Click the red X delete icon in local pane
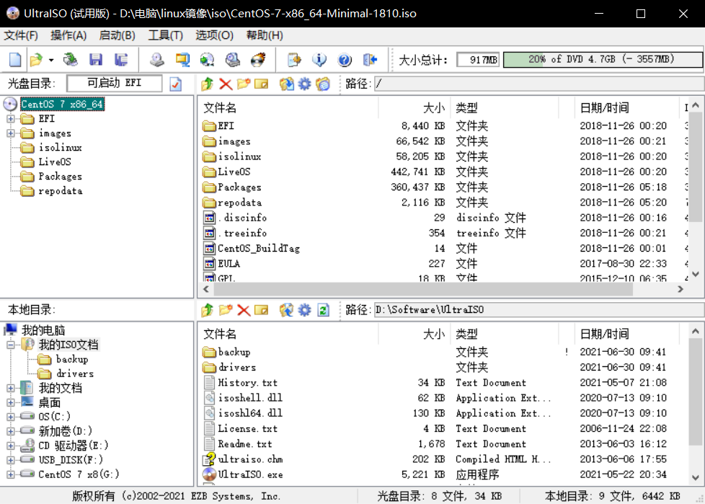The height and width of the screenshot is (504, 705). tap(243, 310)
